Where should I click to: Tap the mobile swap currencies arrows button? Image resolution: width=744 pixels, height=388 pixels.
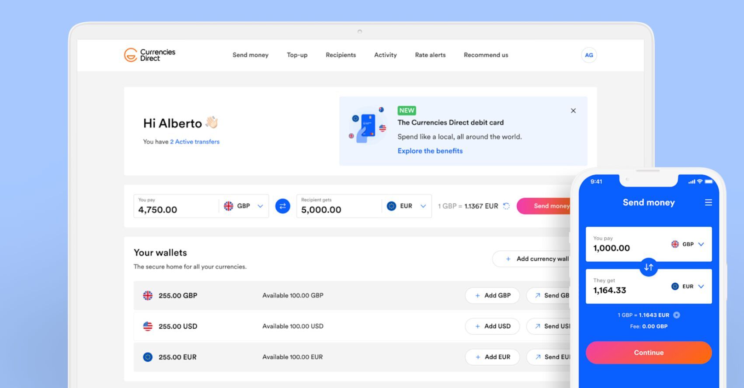pyautogui.click(x=648, y=267)
